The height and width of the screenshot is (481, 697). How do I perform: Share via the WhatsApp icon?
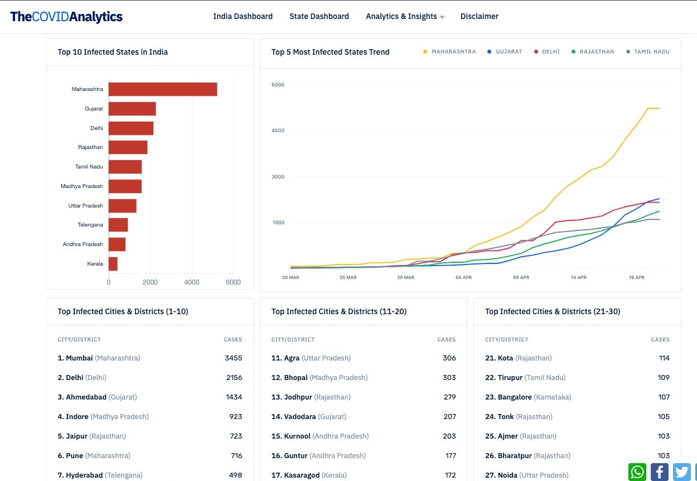pyautogui.click(x=637, y=472)
